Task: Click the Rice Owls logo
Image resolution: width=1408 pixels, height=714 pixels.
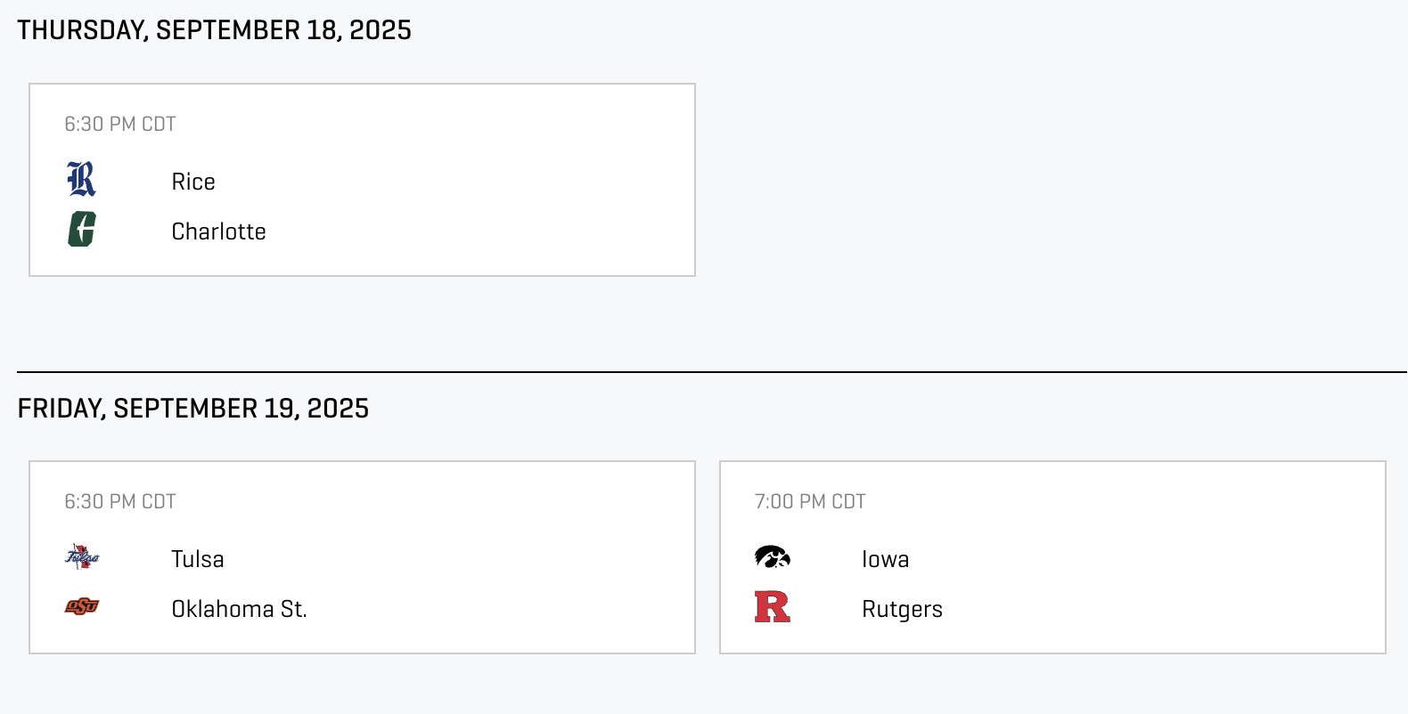Action: pyautogui.click(x=82, y=180)
